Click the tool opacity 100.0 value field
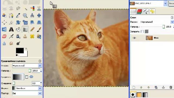The height and width of the screenshot is (98, 174). coord(36,71)
